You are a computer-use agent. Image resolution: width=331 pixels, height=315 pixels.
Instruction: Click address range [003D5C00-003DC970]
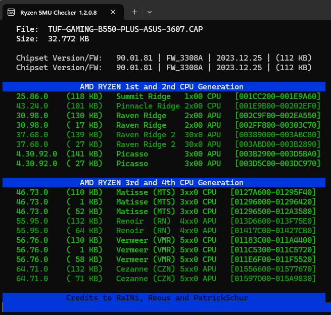278,164
